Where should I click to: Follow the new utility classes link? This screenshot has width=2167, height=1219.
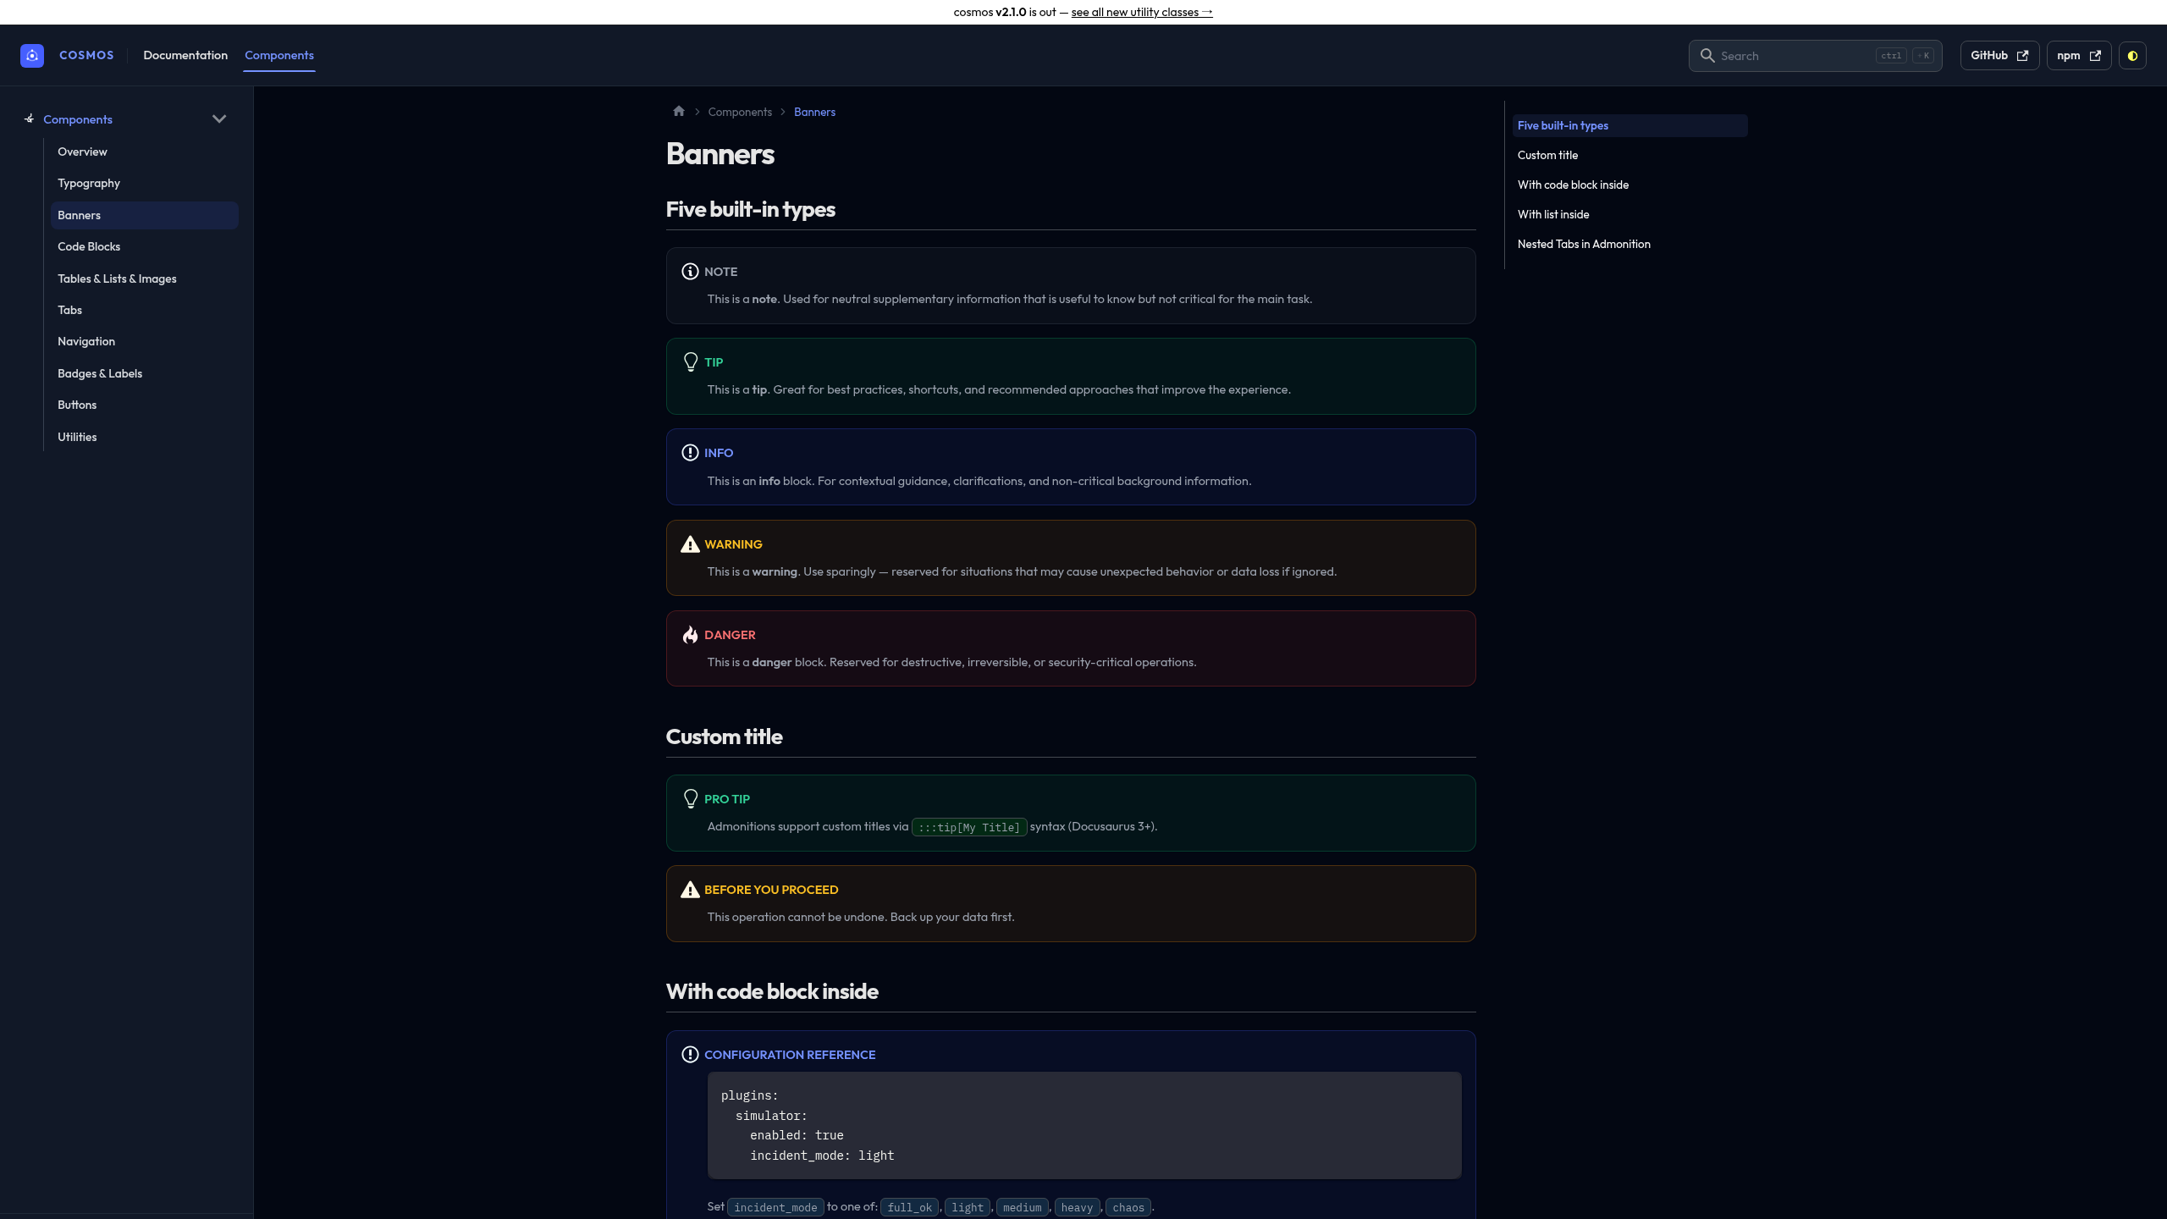(1141, 12)
